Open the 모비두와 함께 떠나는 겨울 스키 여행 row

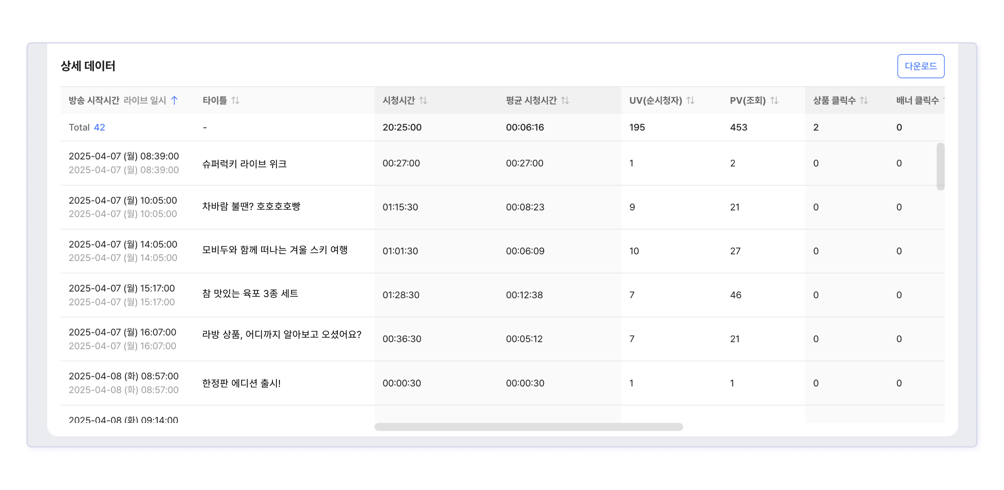pos(275,250)
